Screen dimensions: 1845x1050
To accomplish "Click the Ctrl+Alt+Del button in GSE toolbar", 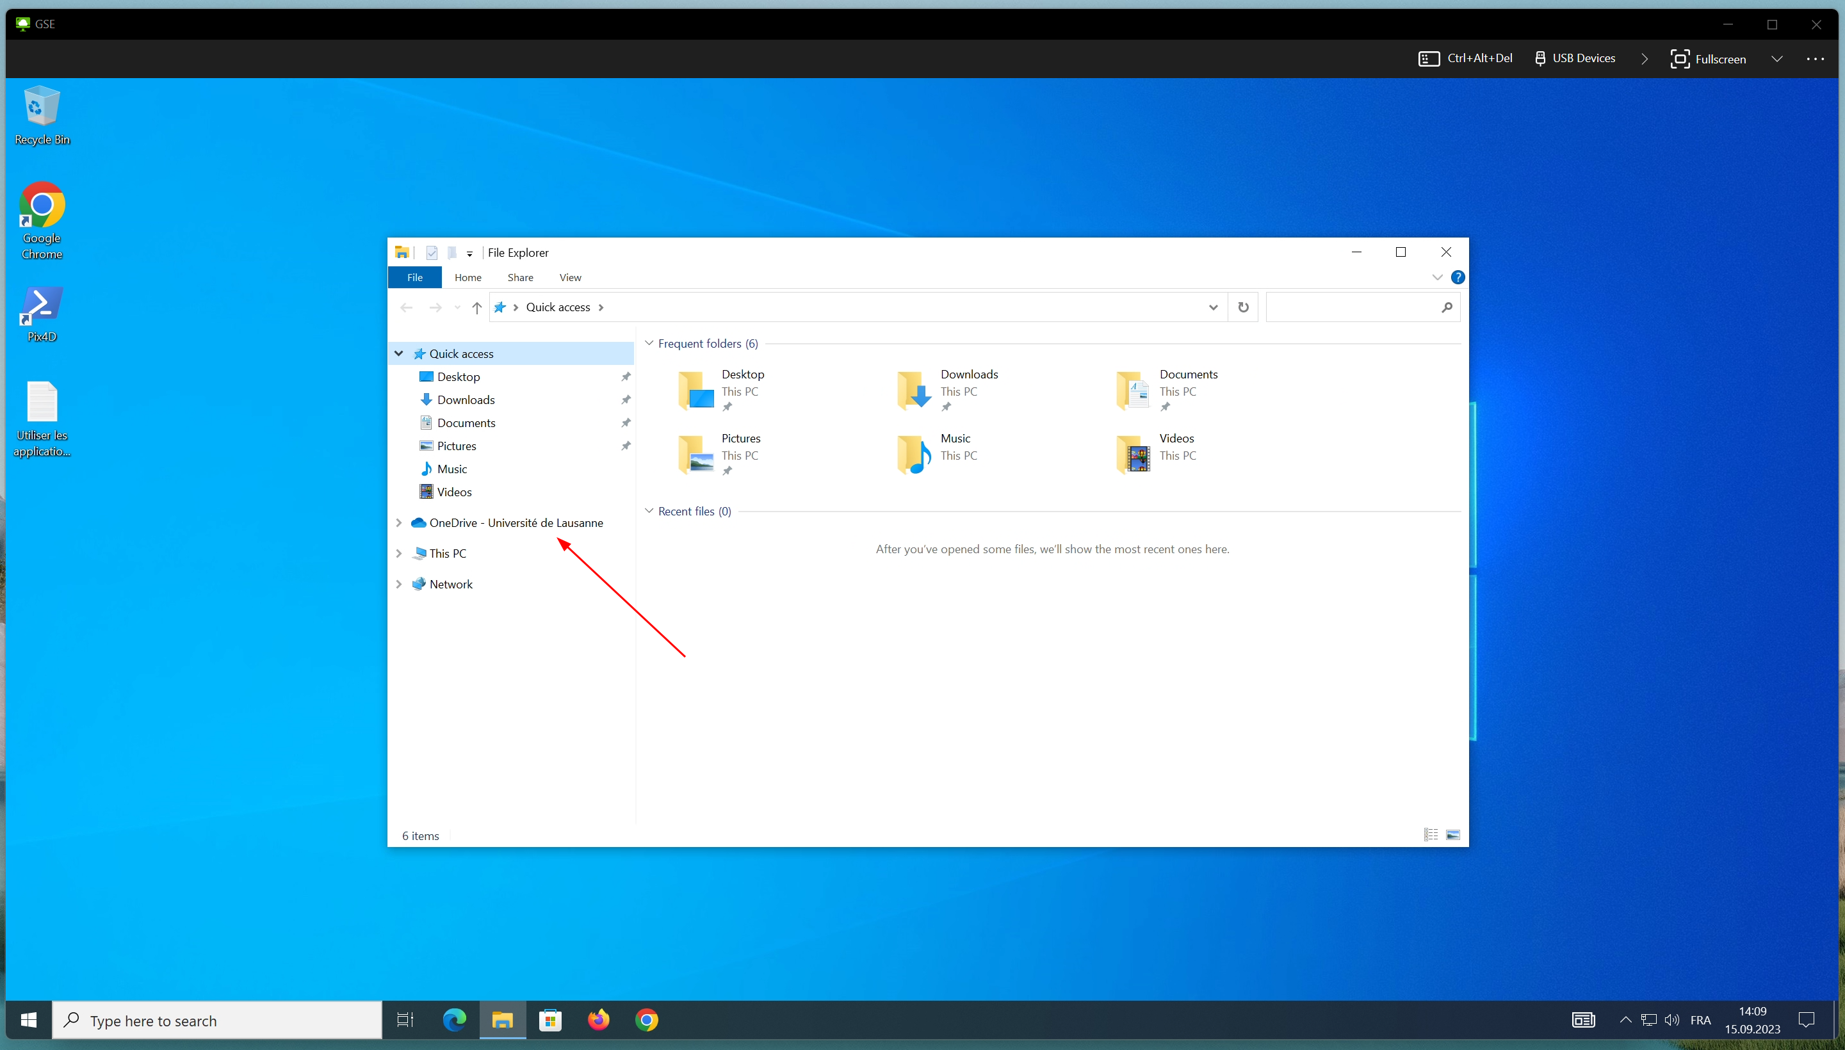I will pos(1466,58).
